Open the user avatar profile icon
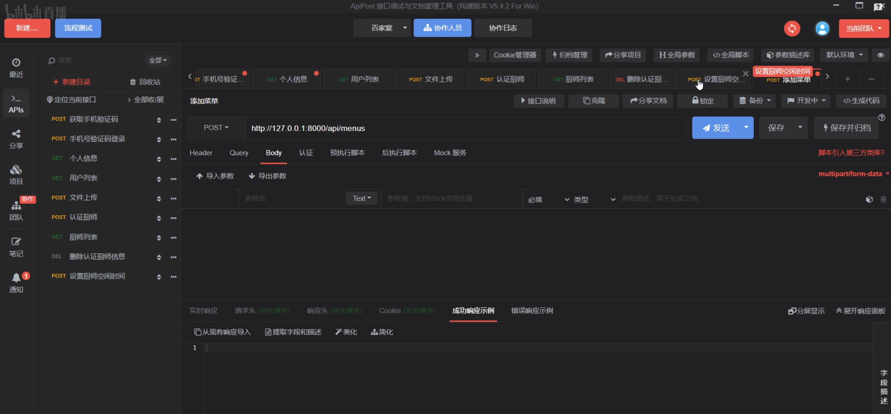This screenshot has height=414, width=891. [822, 28]
